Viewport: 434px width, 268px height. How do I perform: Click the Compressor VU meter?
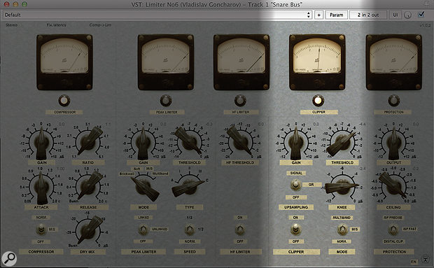[x=64, y=62]
